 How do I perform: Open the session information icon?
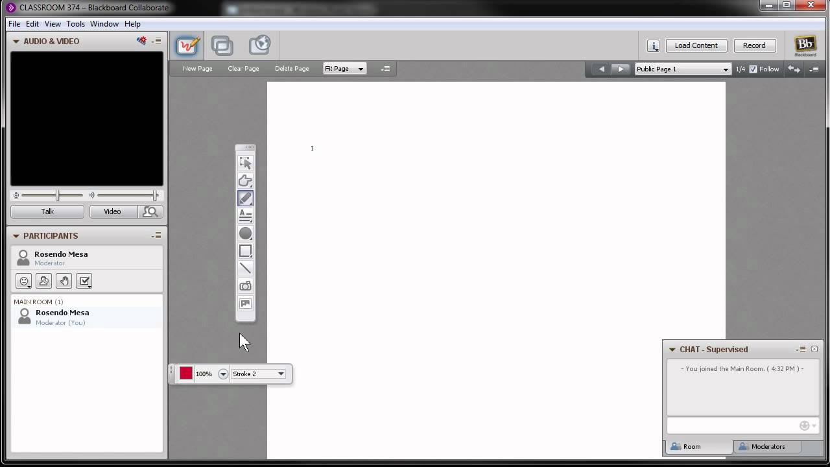[653, 45]
